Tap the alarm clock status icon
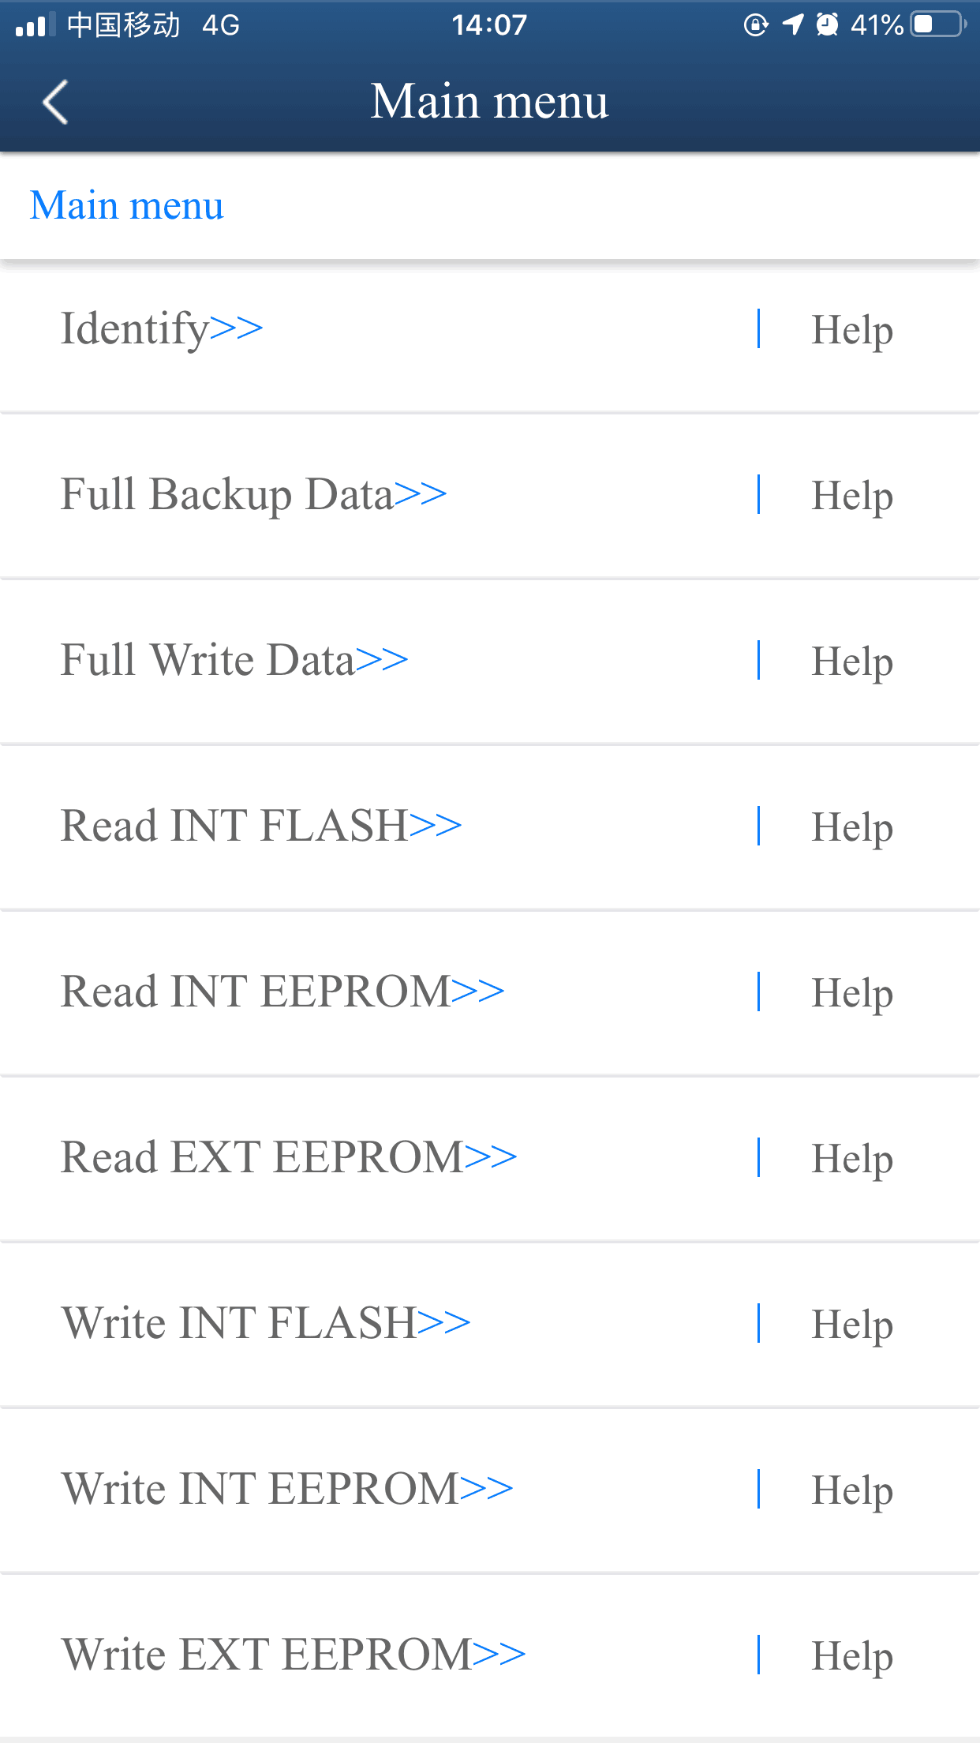Screen dimensions: 980x1743 (x=827, y=24)
